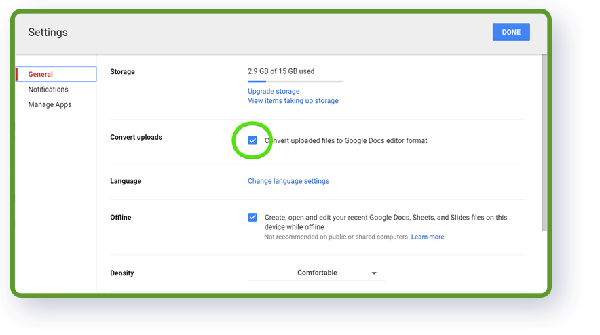The height and width of the screenshot is (335, 600).
Task: Open the Comfortable density combo box
Action: click(317, 273)
